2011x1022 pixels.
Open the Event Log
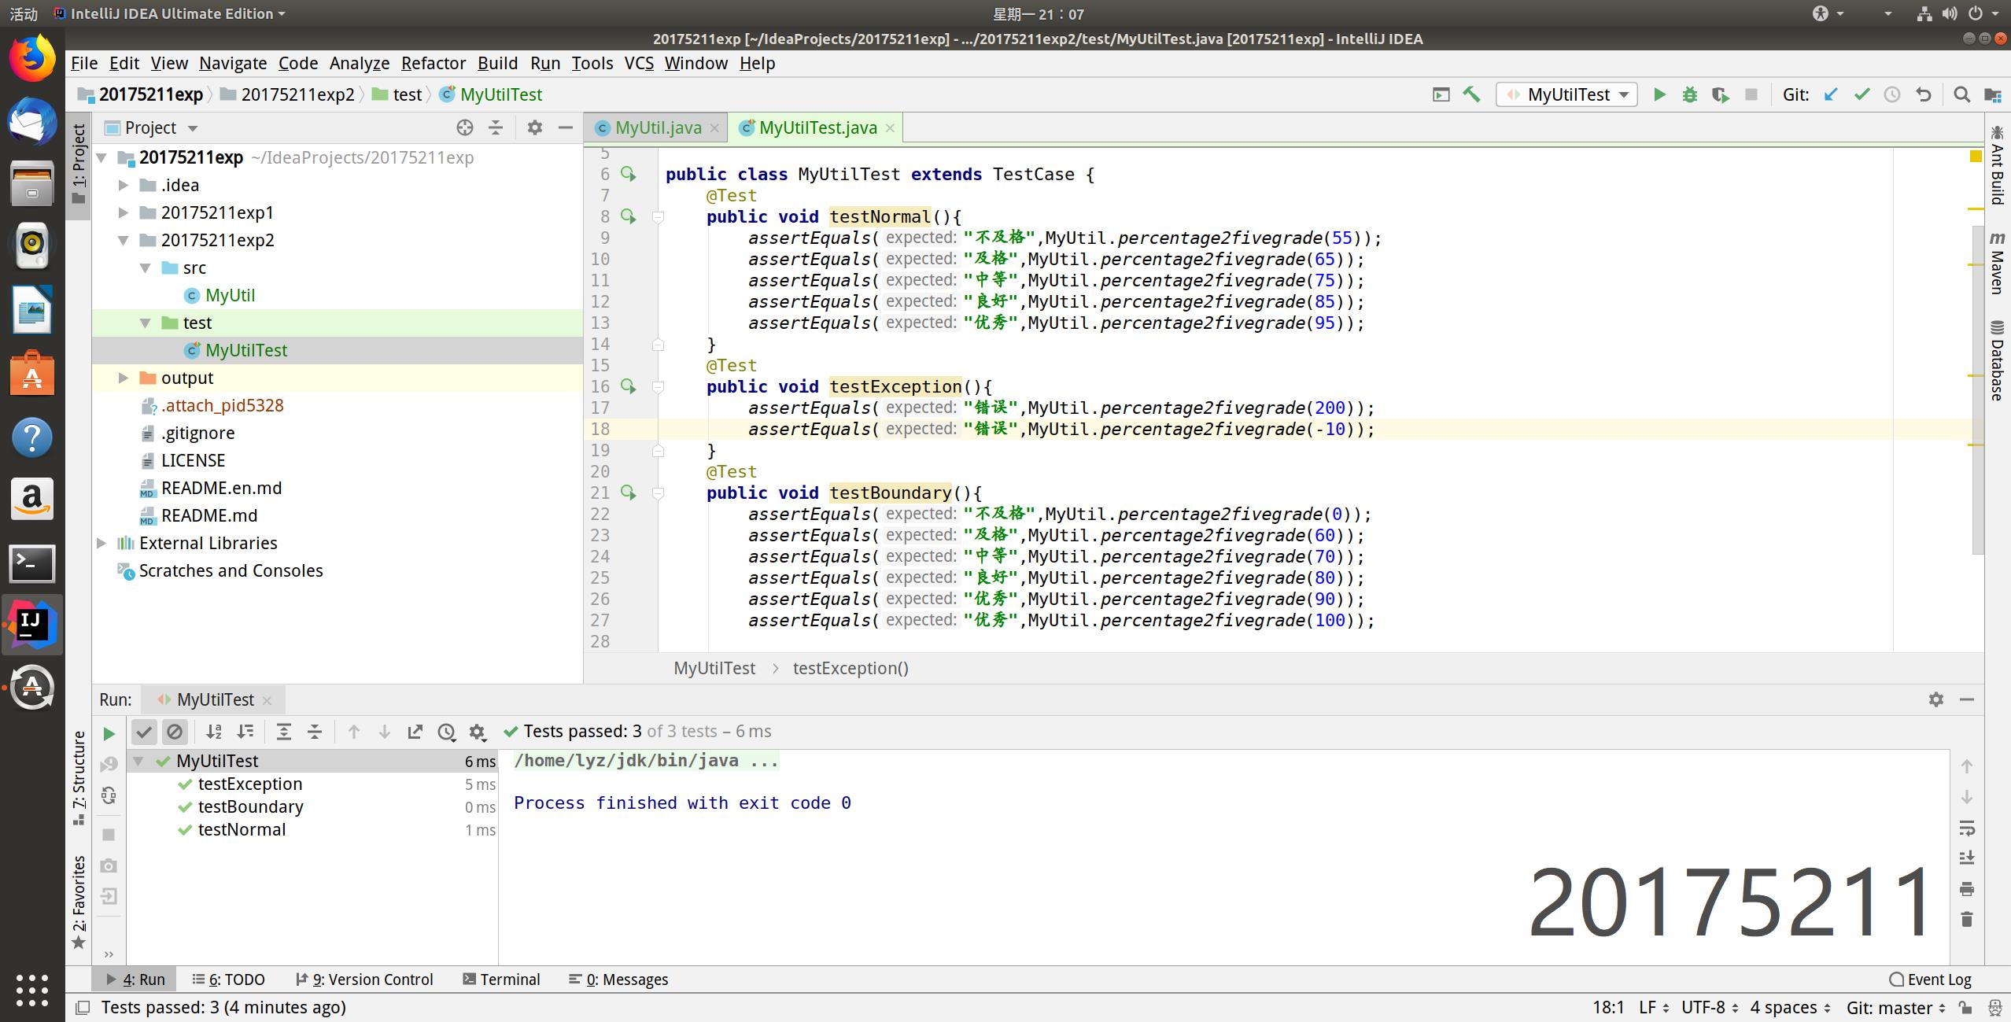click(1931, 980)
